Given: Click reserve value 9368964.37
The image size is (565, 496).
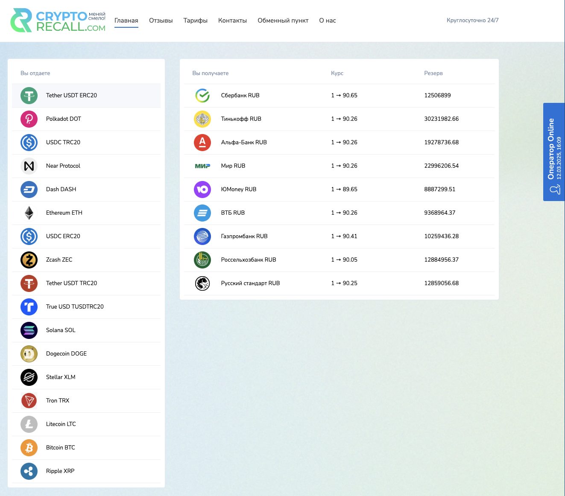Looking at the screenshot, I should pos(439,213).
